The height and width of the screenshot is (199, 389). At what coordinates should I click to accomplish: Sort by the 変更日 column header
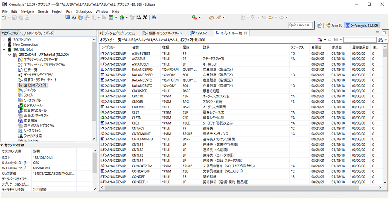click(320, 47)
